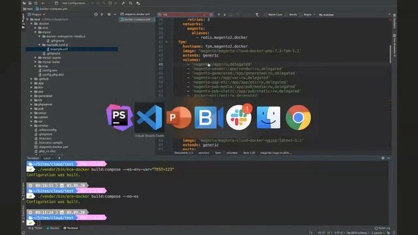Image resolution: width=418 pixels, height=235 pixels.
Task: Go to next search occurrence arrow
Action: coord(225,14)
